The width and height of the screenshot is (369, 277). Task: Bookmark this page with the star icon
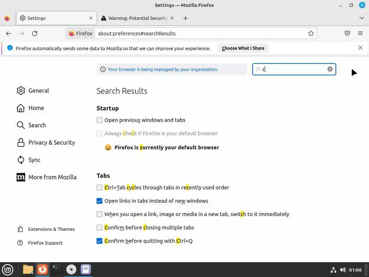coord(311,34)
